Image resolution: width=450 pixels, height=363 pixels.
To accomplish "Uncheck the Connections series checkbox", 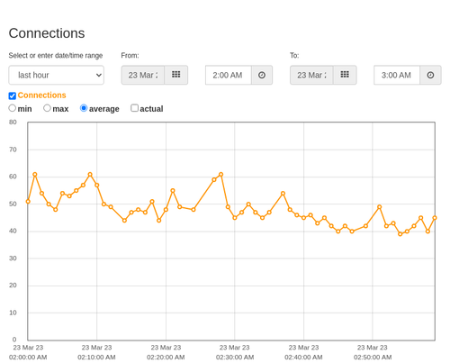I will pyautogui.click(x=13, y=95).
